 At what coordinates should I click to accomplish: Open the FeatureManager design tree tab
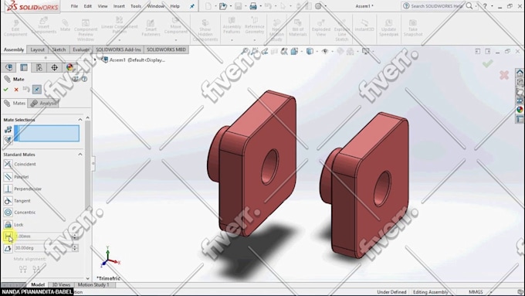pos(8,67)
